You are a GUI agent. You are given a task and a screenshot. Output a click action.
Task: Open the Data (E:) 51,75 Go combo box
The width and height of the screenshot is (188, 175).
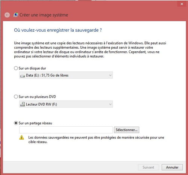tap(66, 75)
